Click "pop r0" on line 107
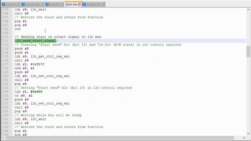The height and width of the screenshot is (141, 251). [21, 25]
